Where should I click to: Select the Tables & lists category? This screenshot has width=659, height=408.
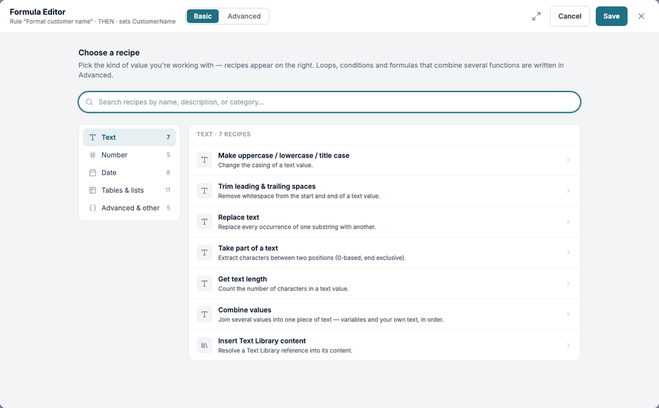[x=129, y=190]
